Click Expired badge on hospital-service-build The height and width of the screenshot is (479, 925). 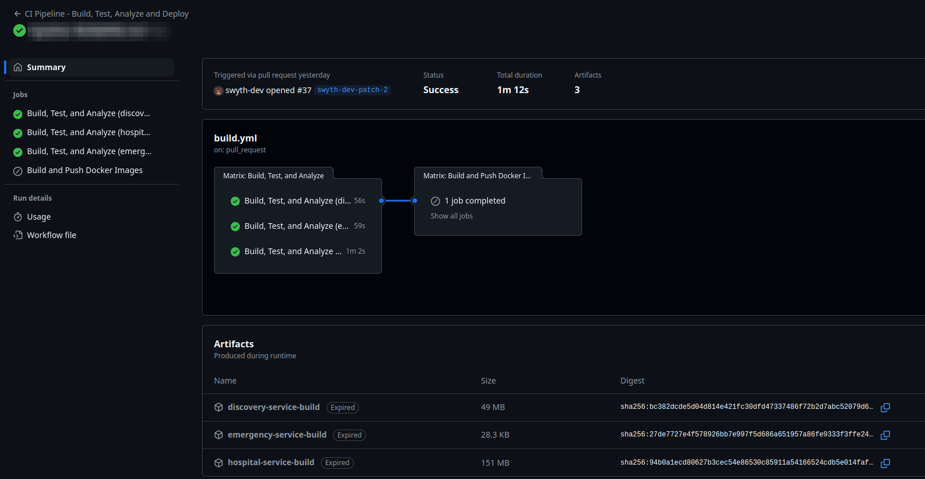coord(337,463)
